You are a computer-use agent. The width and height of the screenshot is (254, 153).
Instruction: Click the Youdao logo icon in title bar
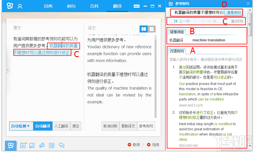(10, 6)
